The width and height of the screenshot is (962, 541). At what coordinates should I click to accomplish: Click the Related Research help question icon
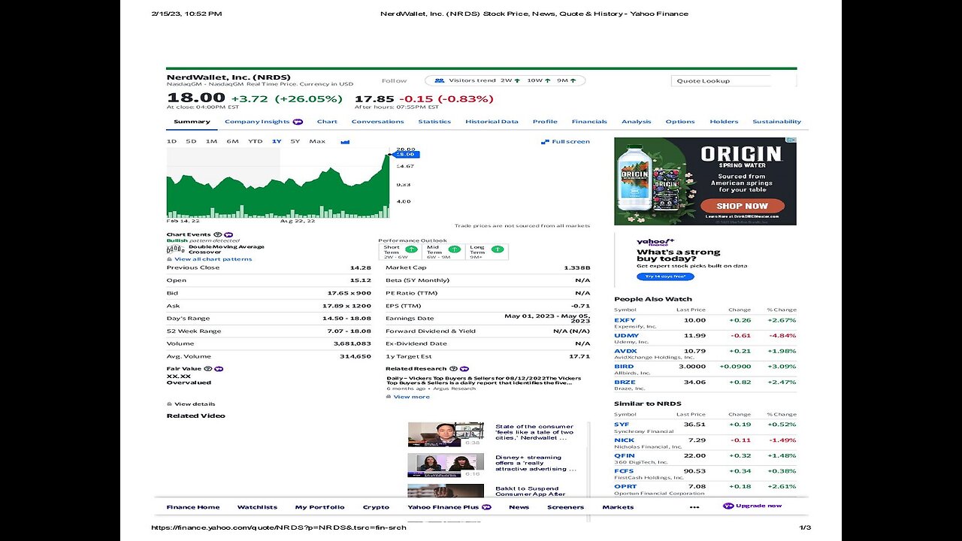point(453,369)
